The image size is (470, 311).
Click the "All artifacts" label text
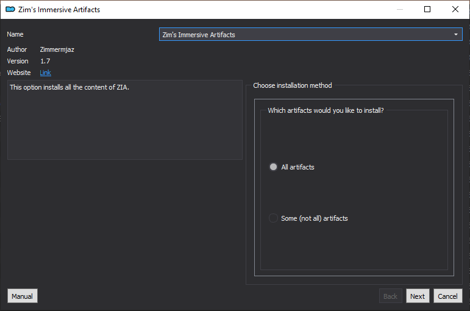[x=297, y=167]
